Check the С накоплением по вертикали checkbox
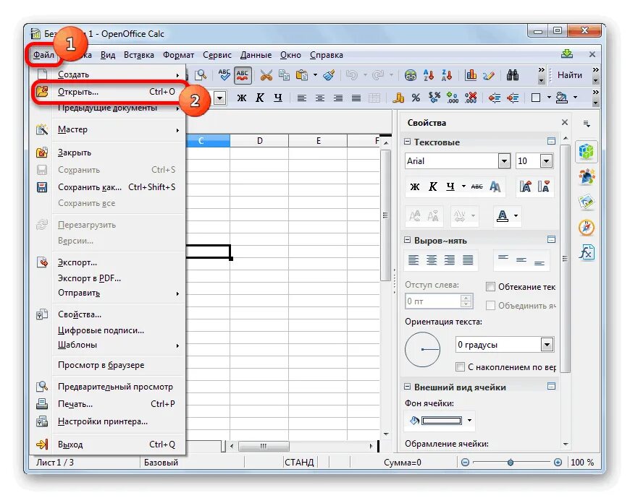This screenshot has height=498, width=630. [460, 367]
